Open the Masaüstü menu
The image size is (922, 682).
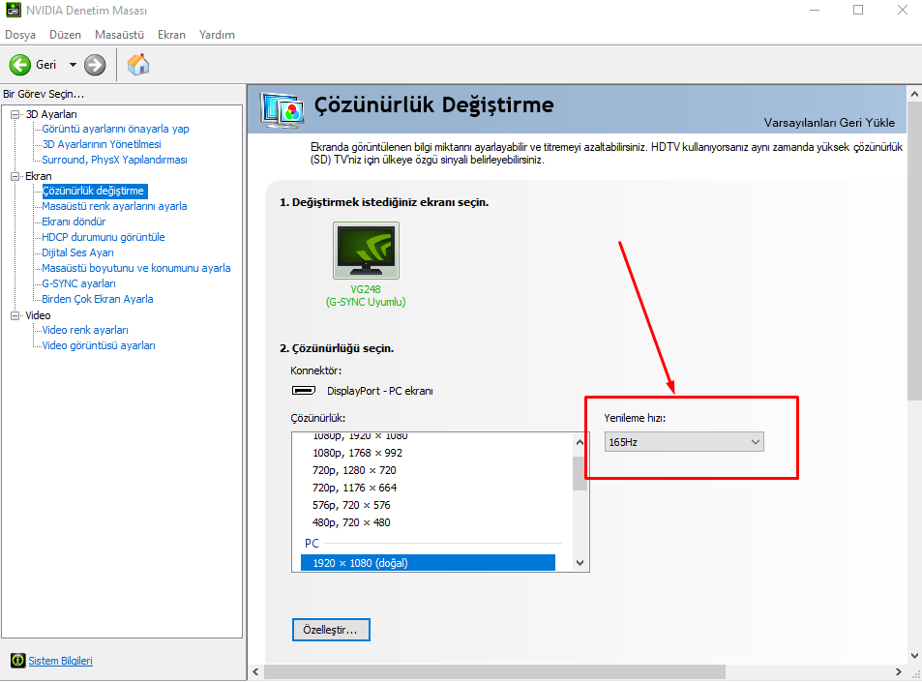[119, 35]
